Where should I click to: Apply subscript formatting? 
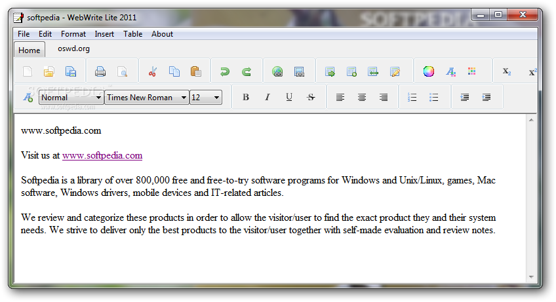click(x=507, y=71)
